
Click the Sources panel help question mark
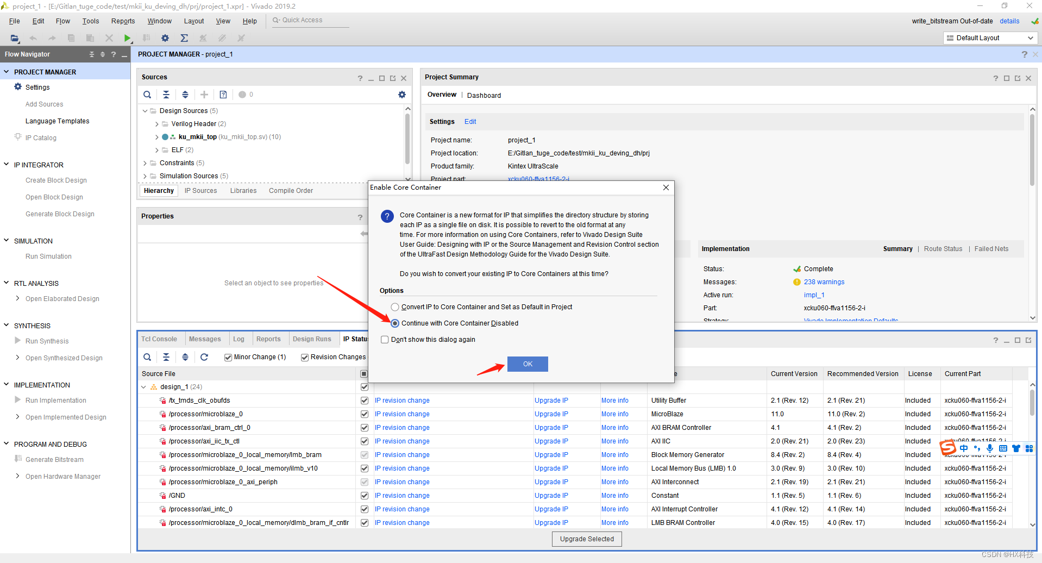pyautogui.click(x=360, y=78)
